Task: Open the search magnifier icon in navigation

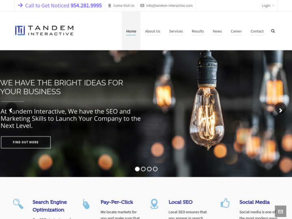Action: click(273, 31)
